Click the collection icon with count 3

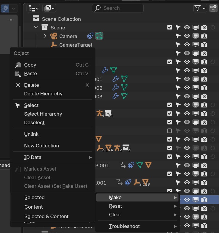coord(126,148)
